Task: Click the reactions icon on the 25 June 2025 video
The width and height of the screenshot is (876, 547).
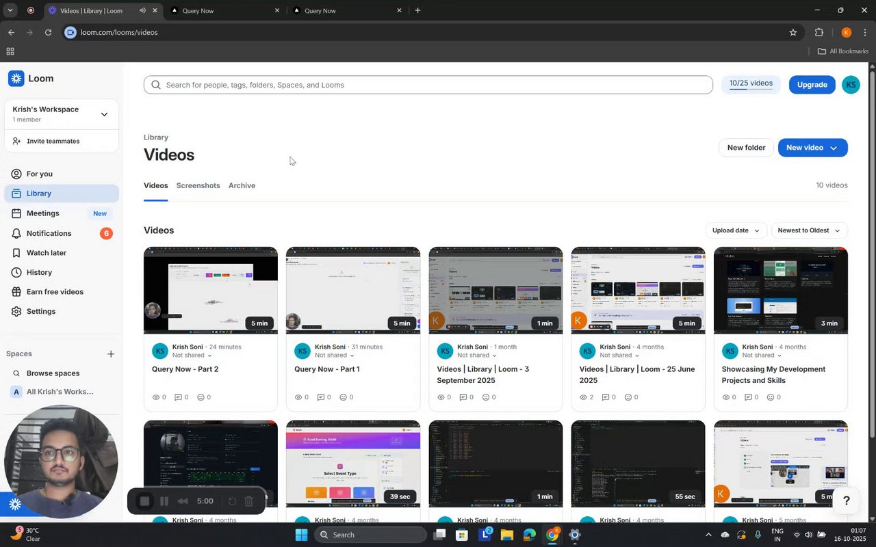Action: pyautogui.click(x=628, y=397)
